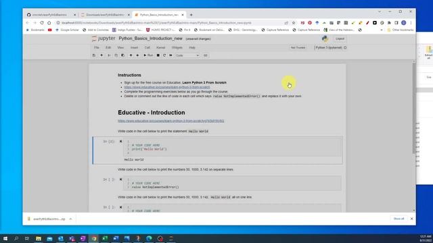Open the Cell menu in Jupyter
Viewport: 433px width, 243px height.
tap(147, 48)
